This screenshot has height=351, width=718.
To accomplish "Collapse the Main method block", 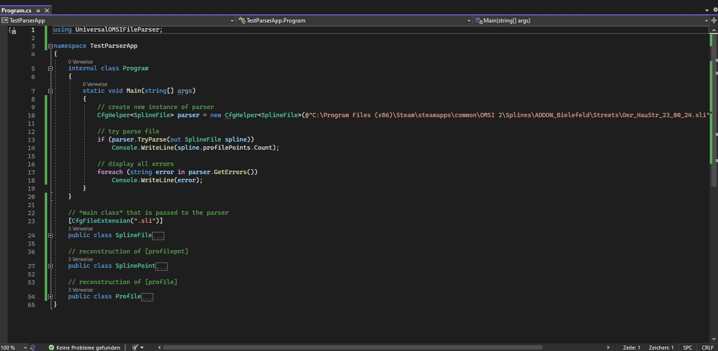I will click(50, 91).
